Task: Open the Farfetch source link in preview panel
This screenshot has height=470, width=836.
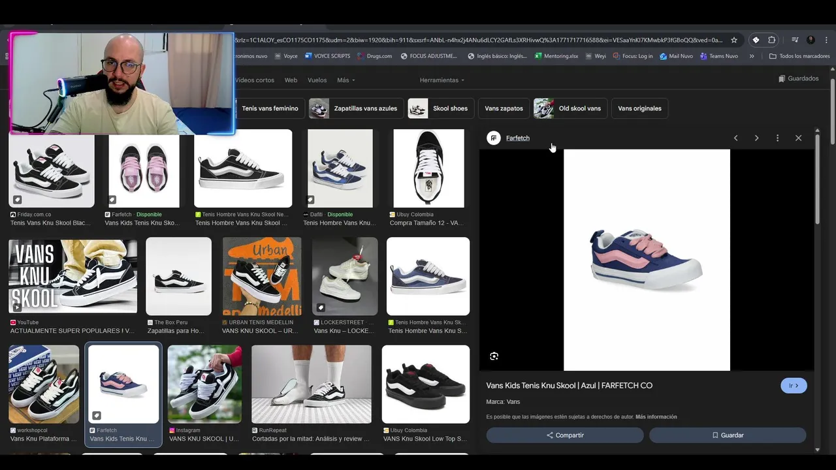Action: (517, 138)
